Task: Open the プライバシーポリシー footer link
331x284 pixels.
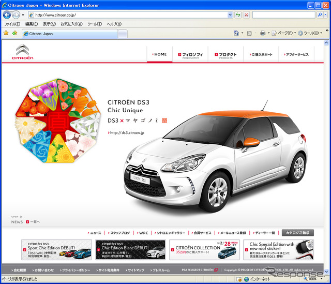Action: click(x=75, y=270)
